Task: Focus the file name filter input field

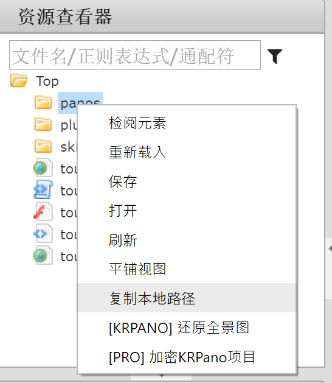Action: point(135,55)
